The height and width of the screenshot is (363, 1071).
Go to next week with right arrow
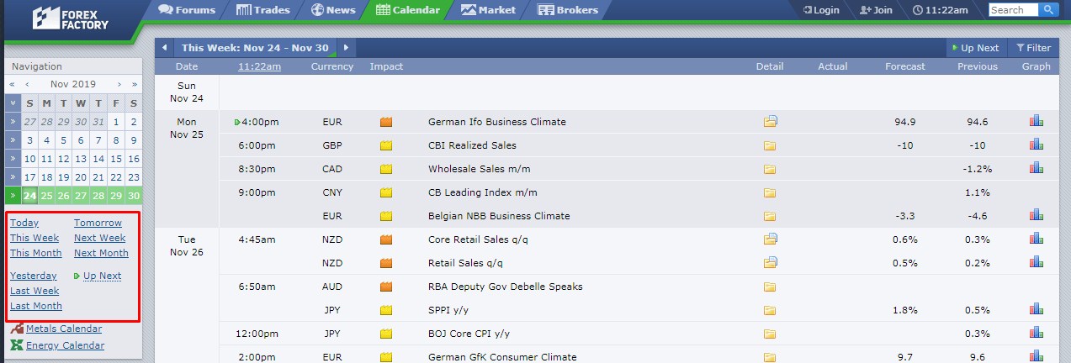(345, 48)
